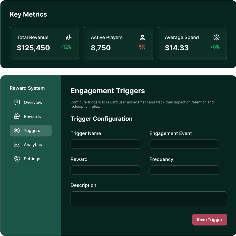Go to the Rewards section

coord(32,116)
